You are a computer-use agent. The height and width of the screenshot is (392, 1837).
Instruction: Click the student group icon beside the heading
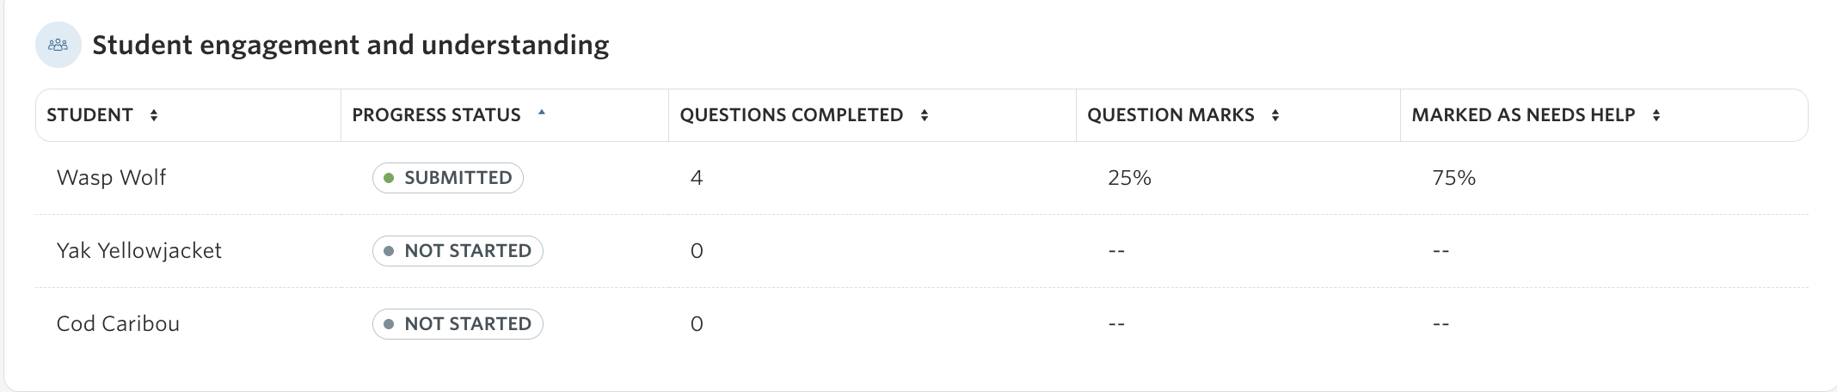point(58,45)
